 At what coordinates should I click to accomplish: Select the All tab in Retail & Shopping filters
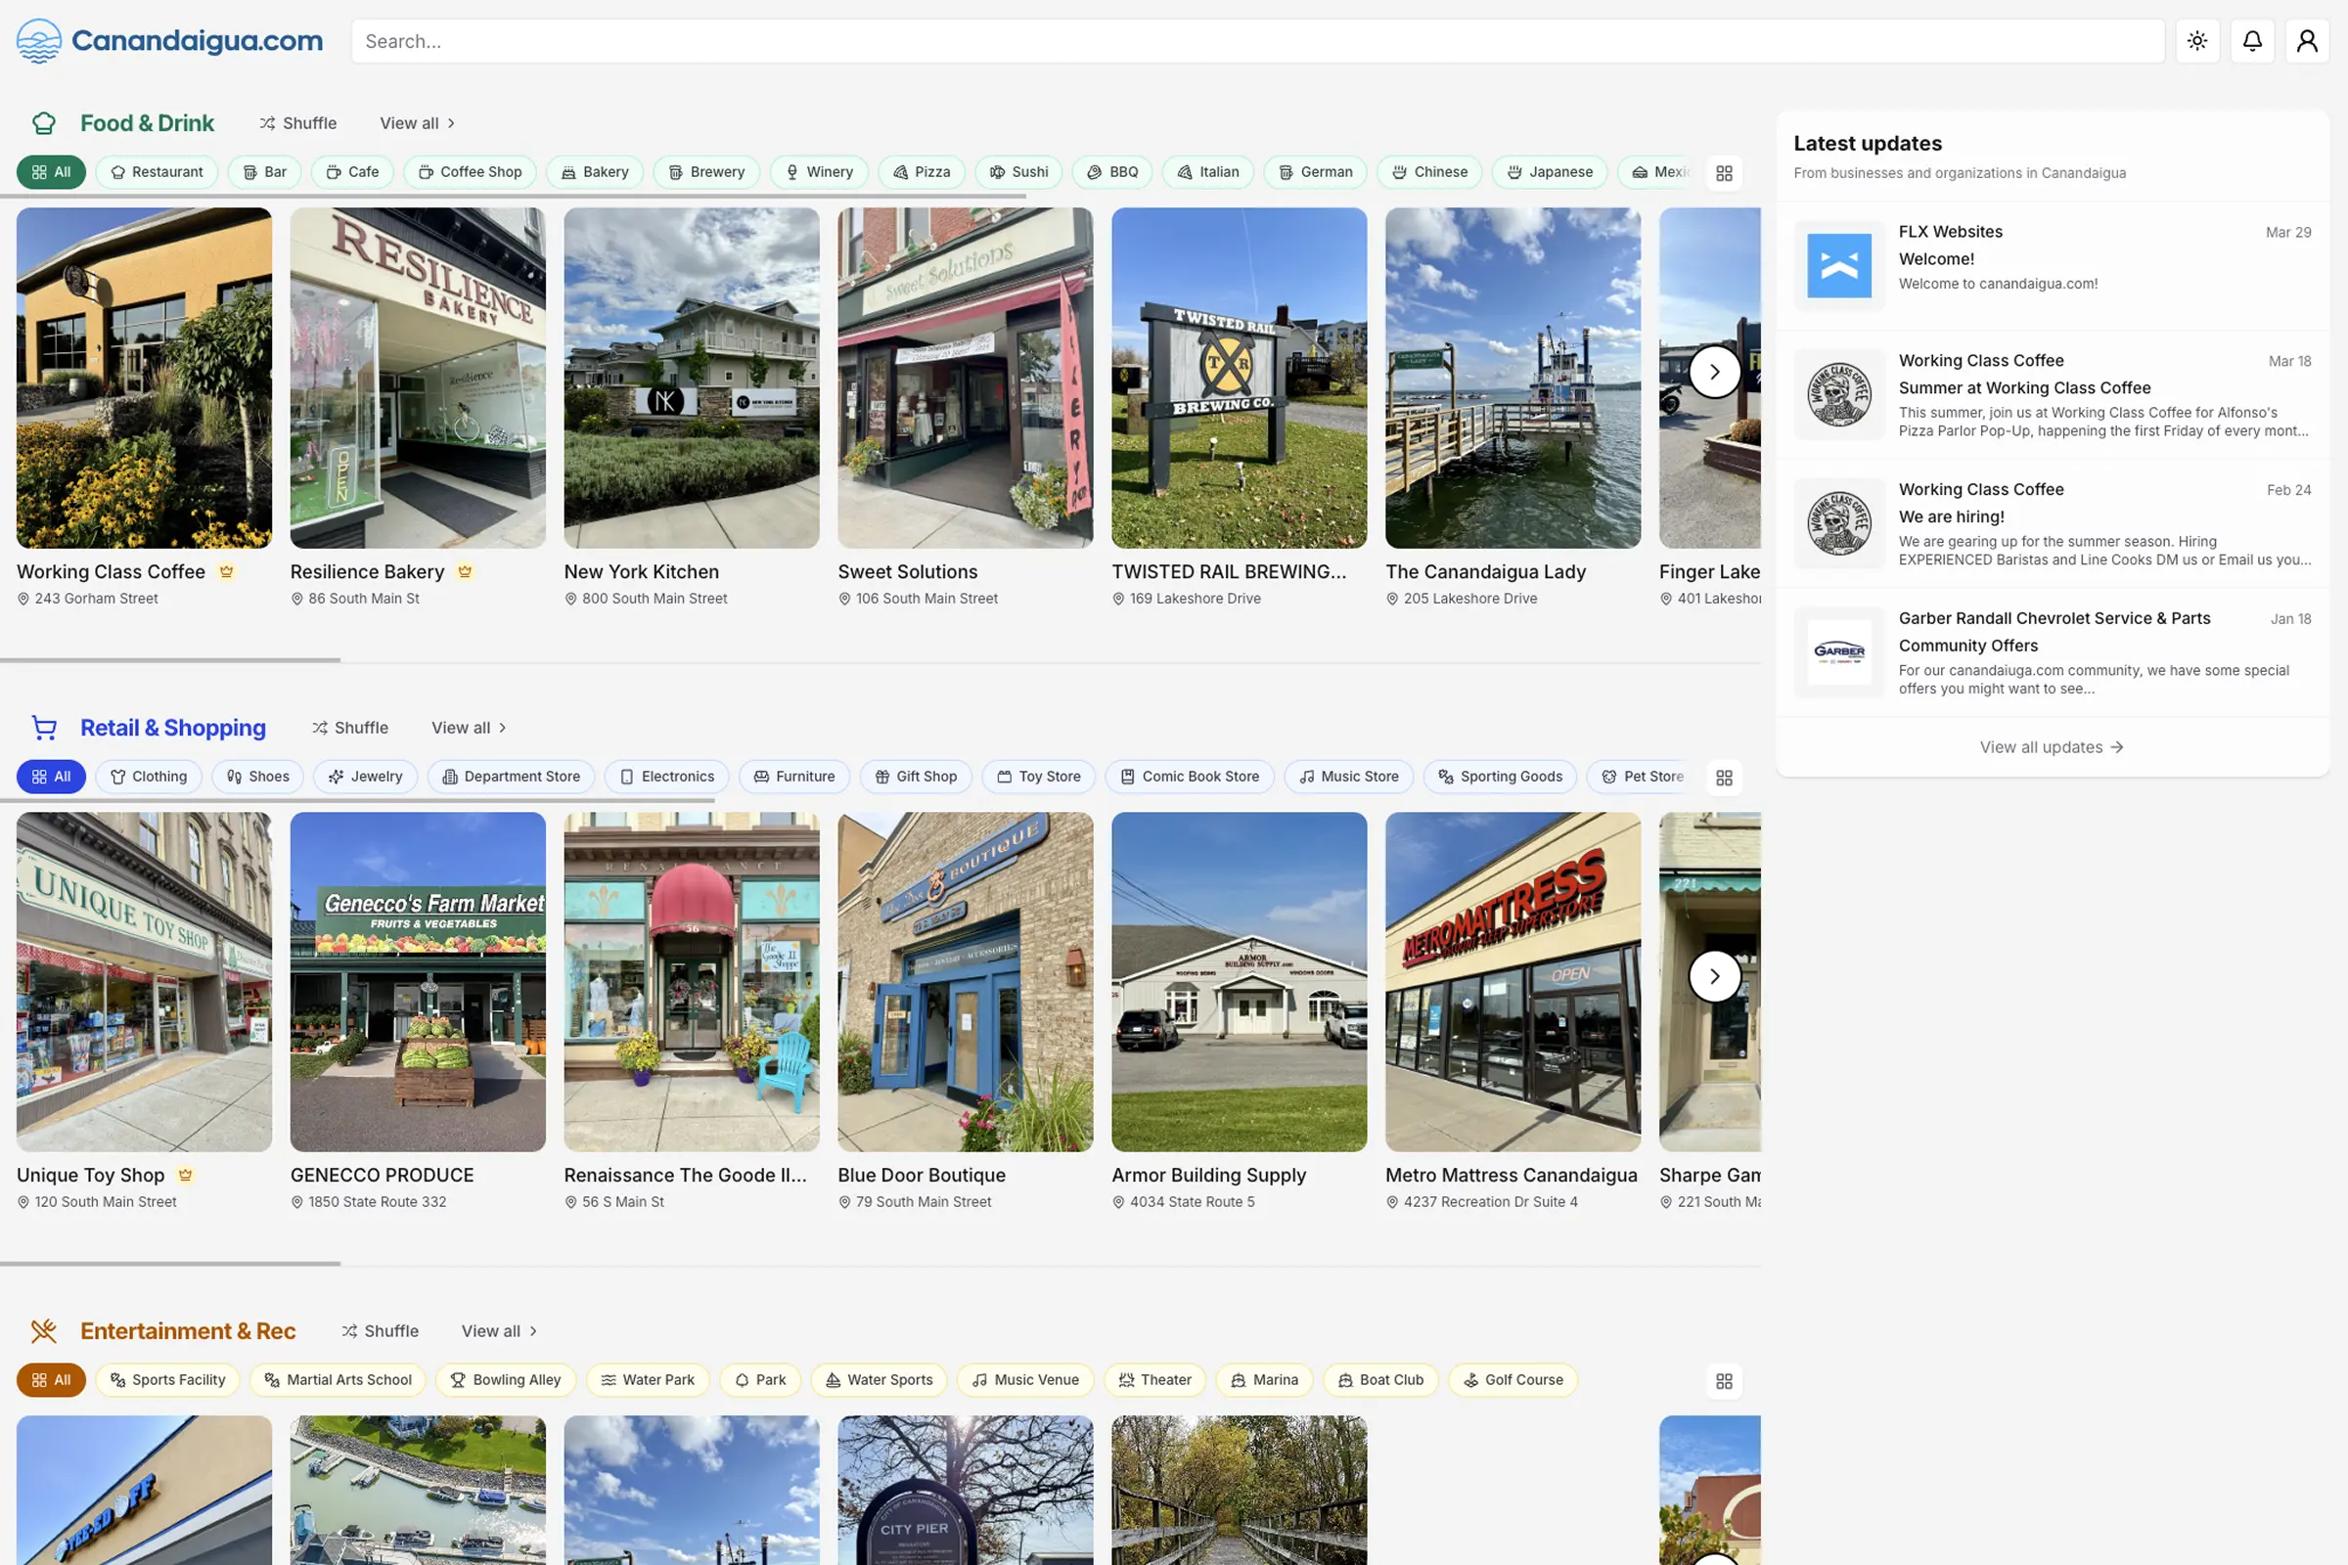(51, 777)
